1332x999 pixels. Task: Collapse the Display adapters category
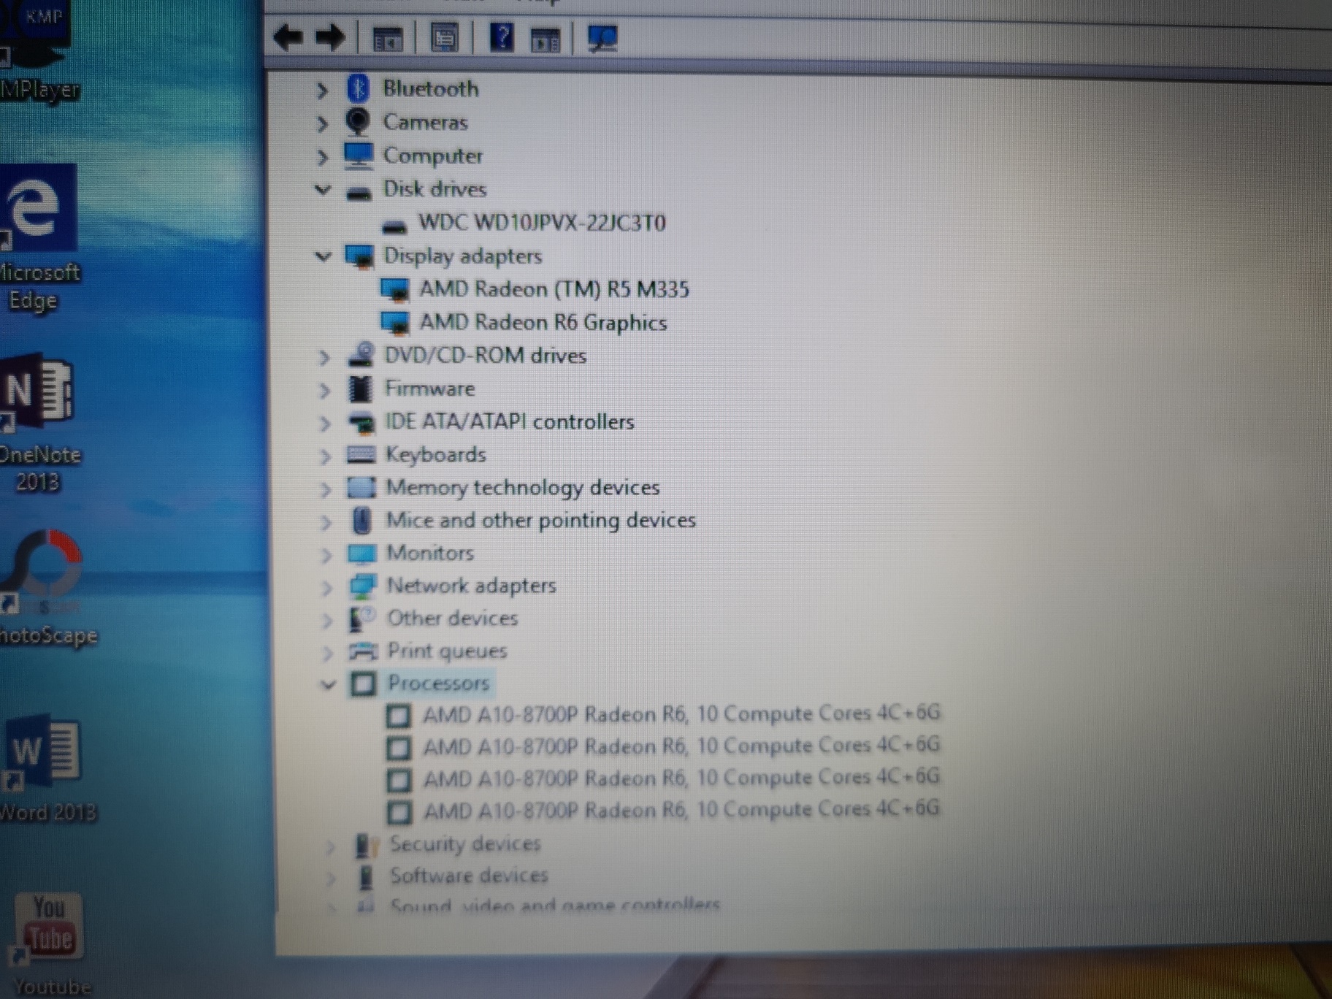coord(324,257)
